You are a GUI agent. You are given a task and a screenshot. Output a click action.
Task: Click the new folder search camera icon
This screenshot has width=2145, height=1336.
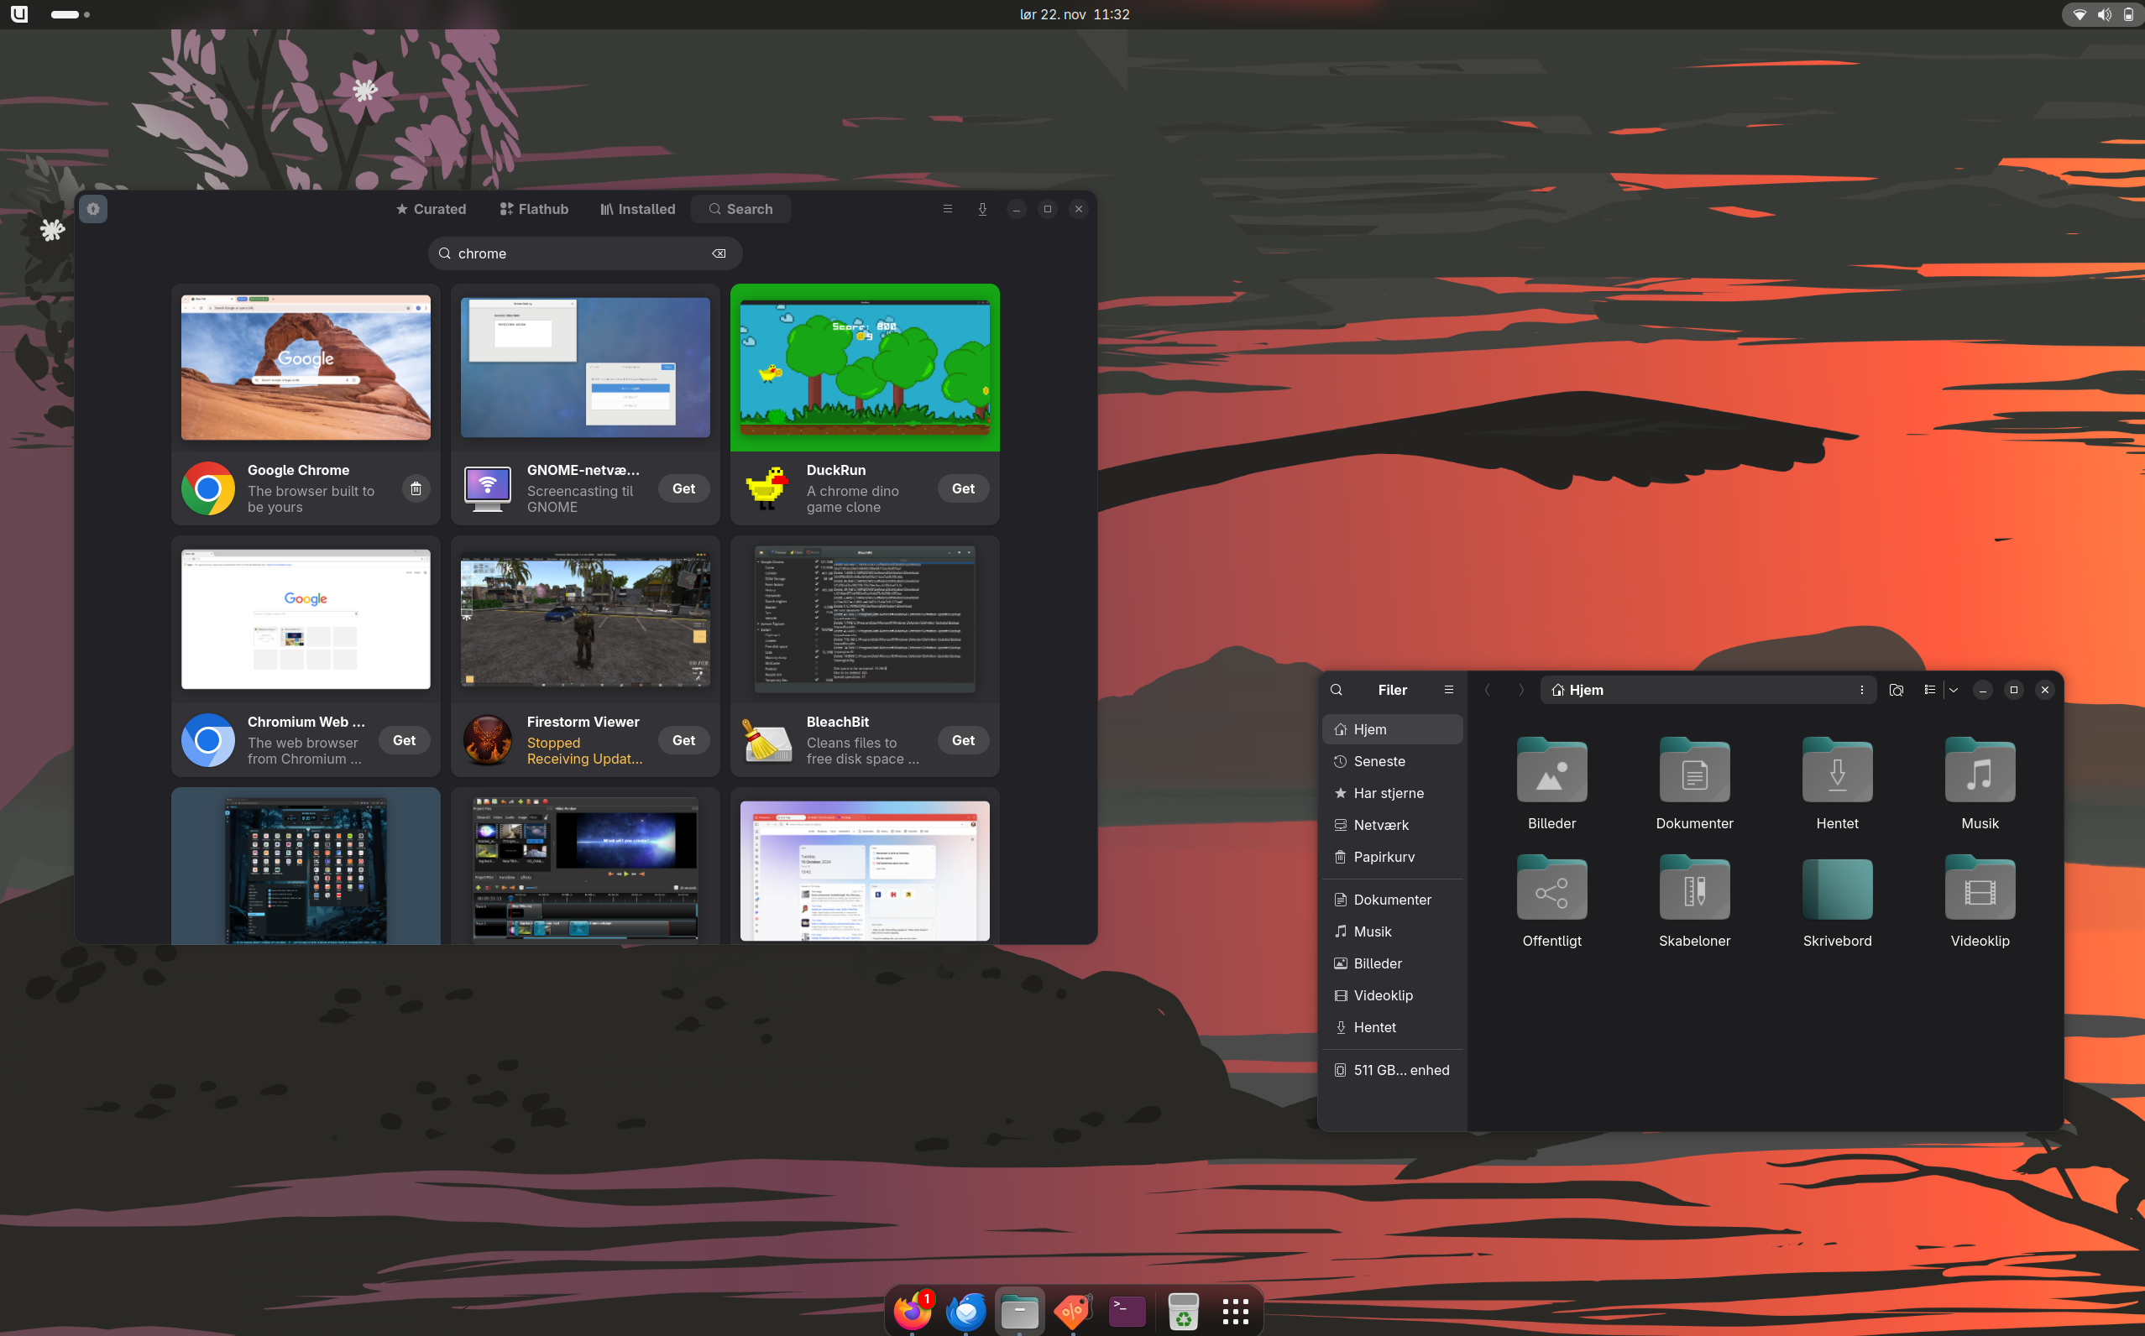pos(1896,690)
